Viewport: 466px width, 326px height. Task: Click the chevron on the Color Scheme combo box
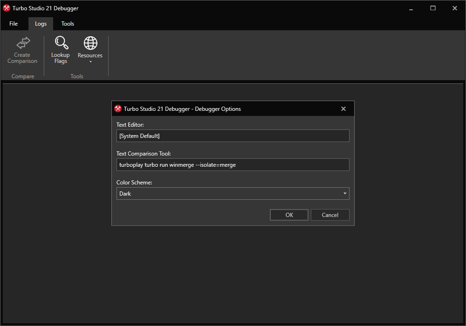coord(345,193)
